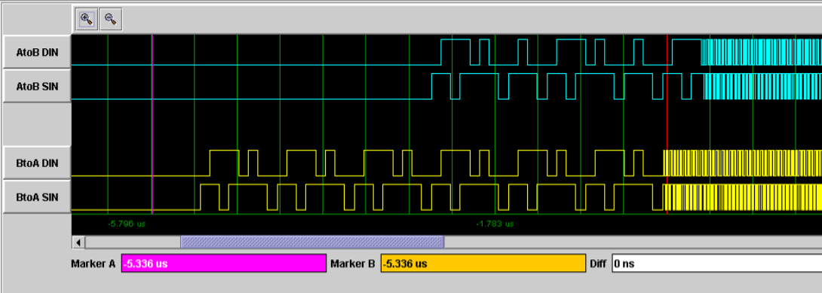Click the Diff label text
This screenshot has width=822, height=293.
[x=599, y=264]
